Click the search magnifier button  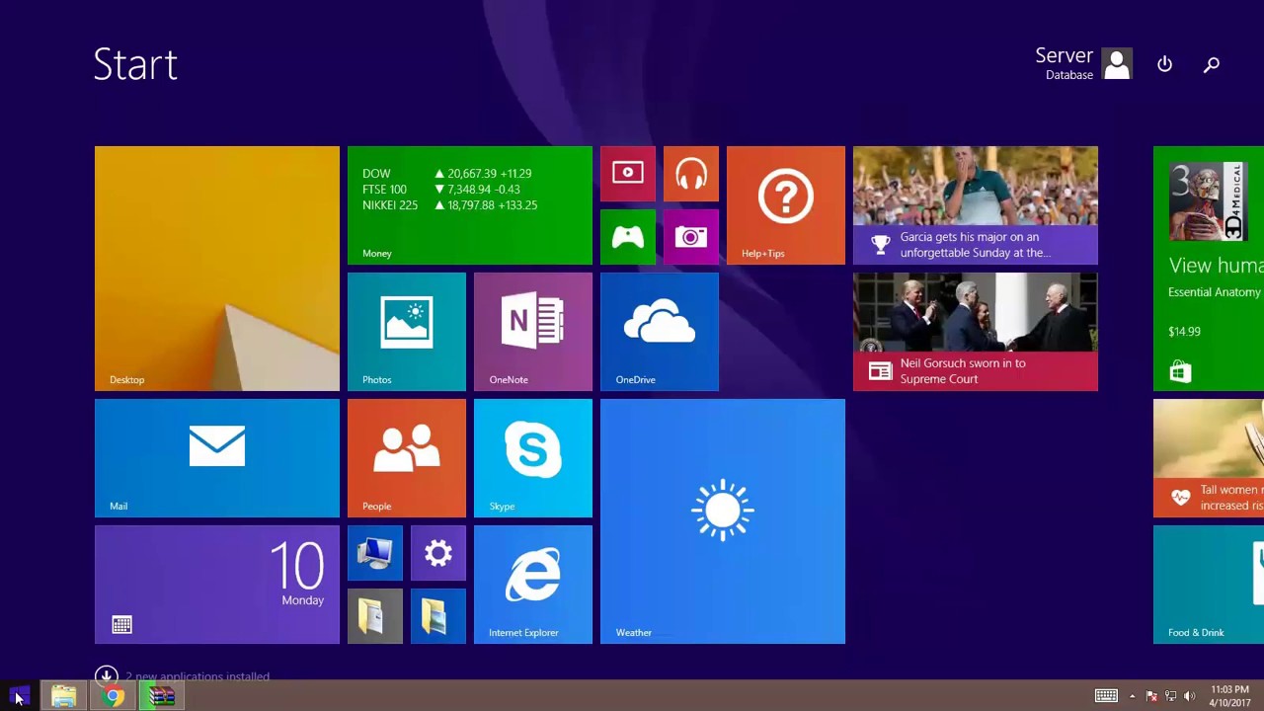point(1212,65)
